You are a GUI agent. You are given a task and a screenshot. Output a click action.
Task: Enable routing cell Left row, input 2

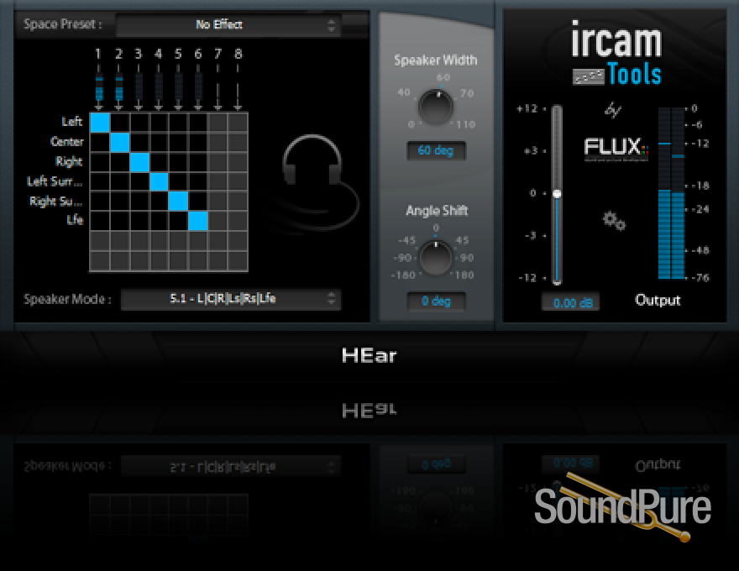tap(120, 123)
